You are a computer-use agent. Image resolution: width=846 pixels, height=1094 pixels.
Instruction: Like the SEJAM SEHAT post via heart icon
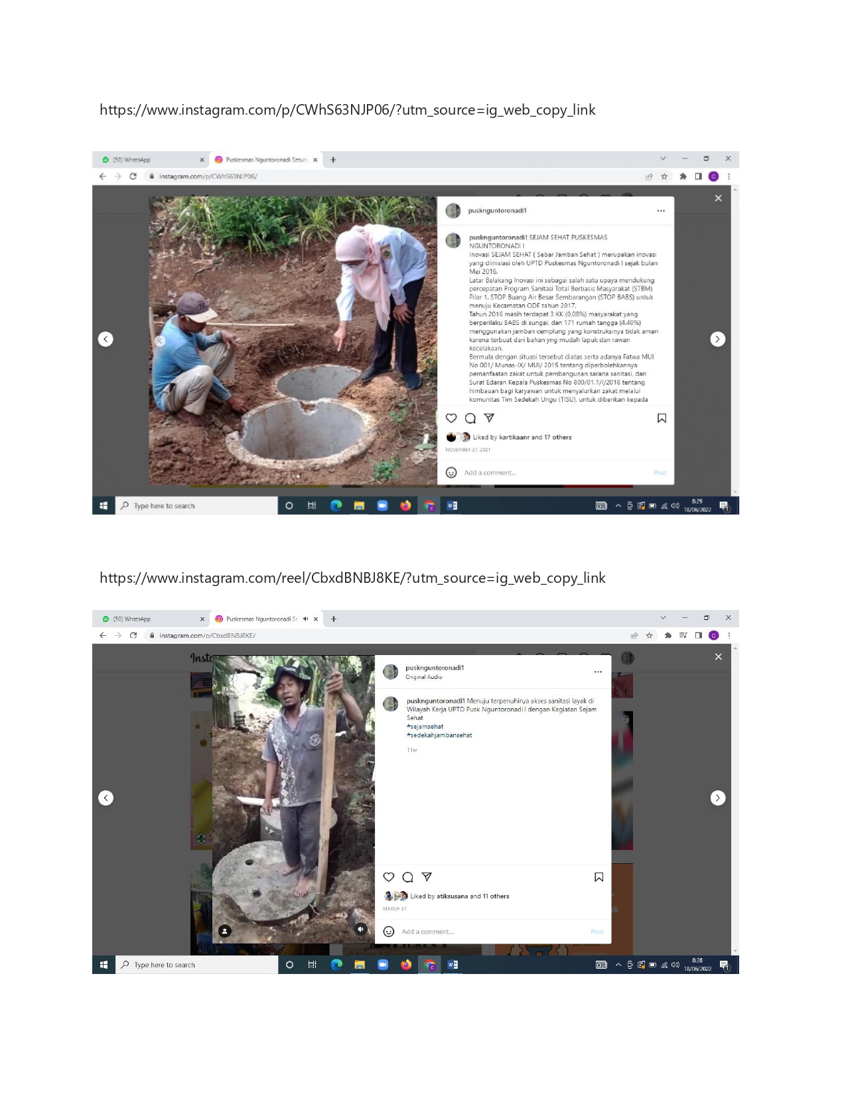click(451, 418)
